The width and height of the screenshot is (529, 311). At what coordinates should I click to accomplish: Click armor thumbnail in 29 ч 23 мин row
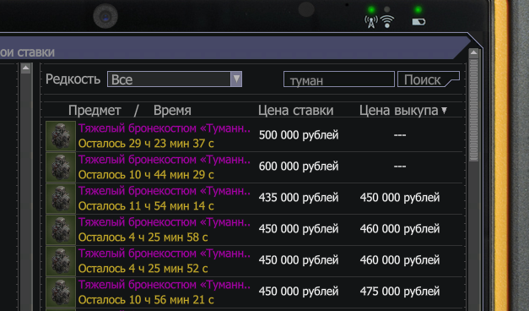[61, 136]
